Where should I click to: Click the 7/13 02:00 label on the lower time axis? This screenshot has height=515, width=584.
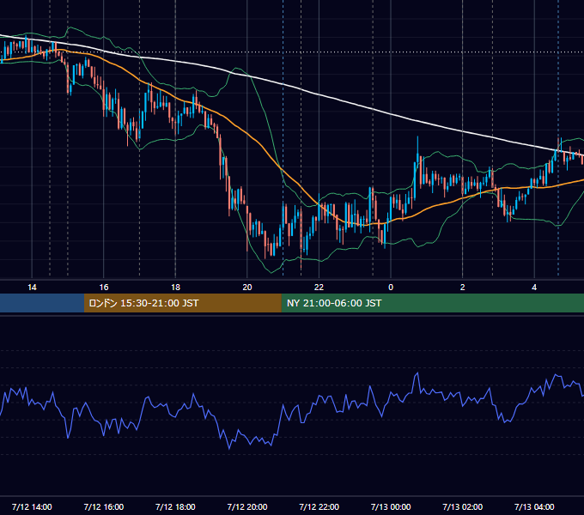click(x=463, y=506)
